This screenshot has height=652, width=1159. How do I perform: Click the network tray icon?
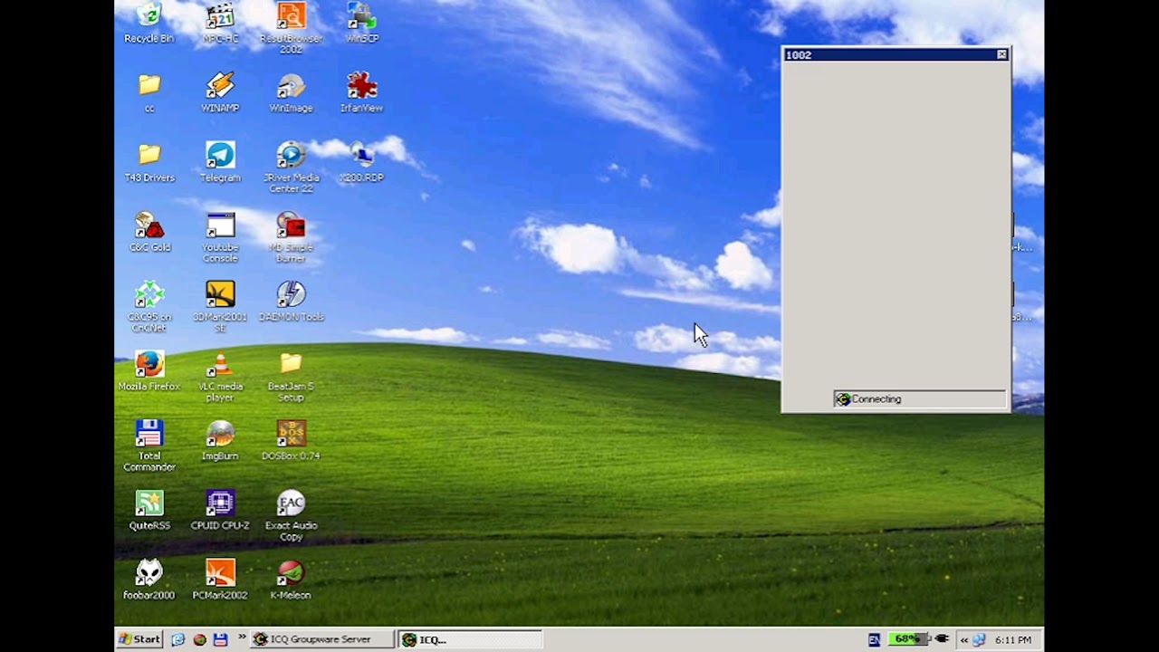[979, 639]
